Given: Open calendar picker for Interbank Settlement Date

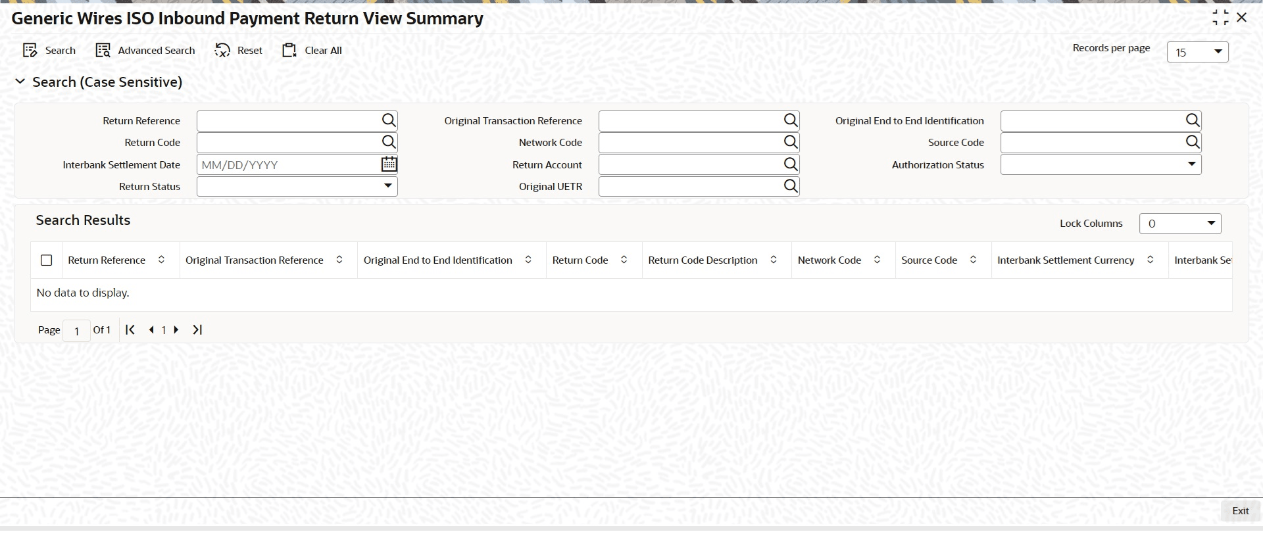Looking at the screenshot, I should [389, 164].
